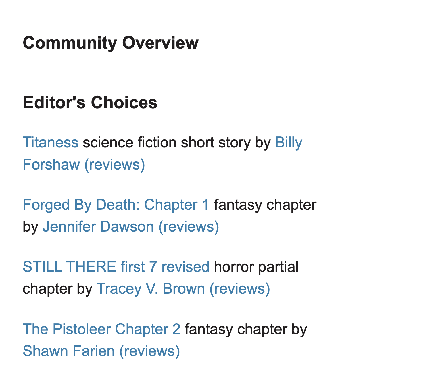Open STILL THERE first 7 revised
438x377 pixels.
[116, 267]
